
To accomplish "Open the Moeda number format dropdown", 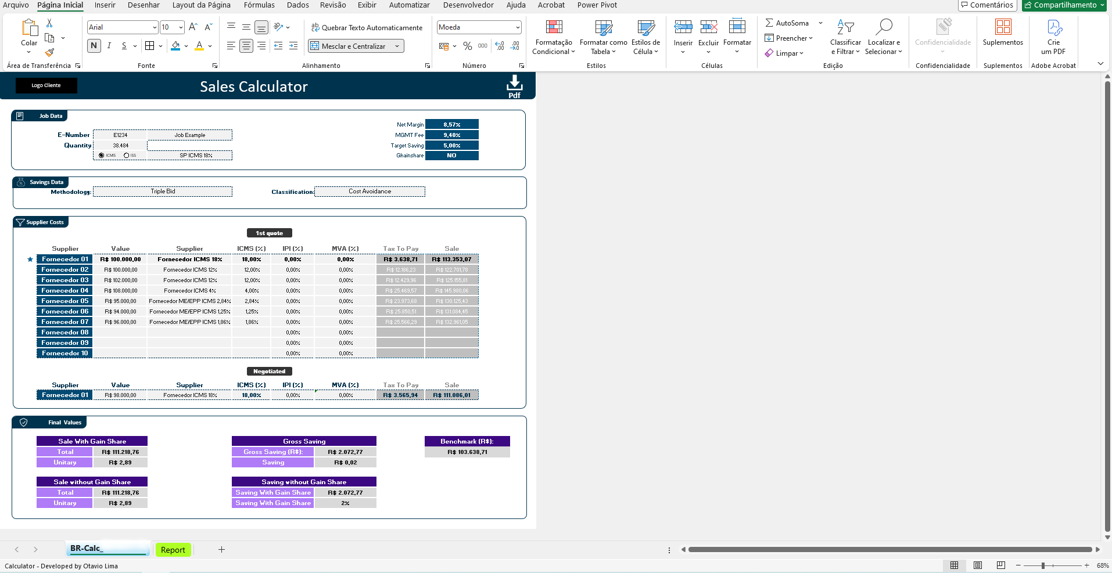I will pos(517,27).
